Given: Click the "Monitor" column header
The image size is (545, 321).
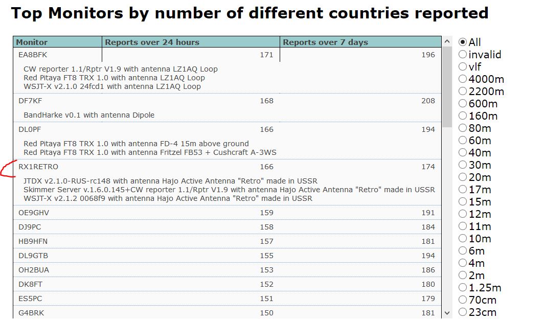Looking at the screenshot, I should pyautogui.click(x=32, y=42).
